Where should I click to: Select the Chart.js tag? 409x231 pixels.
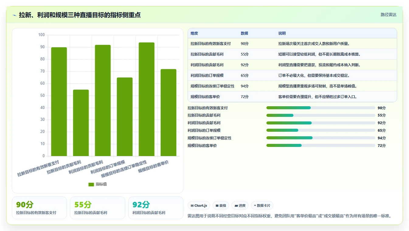[x=199, y=206]
